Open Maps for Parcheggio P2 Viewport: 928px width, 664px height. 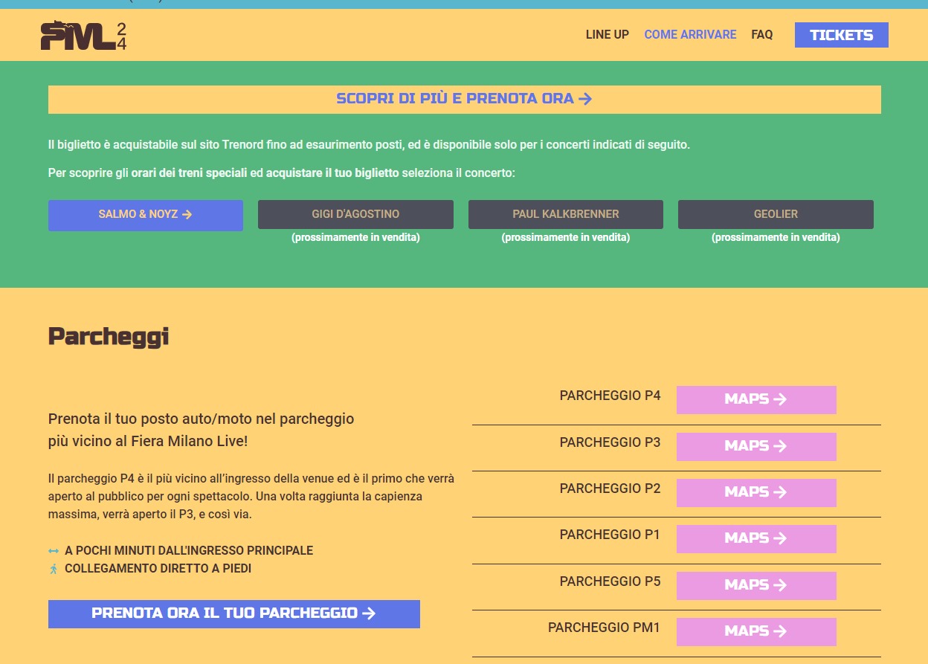755,492
